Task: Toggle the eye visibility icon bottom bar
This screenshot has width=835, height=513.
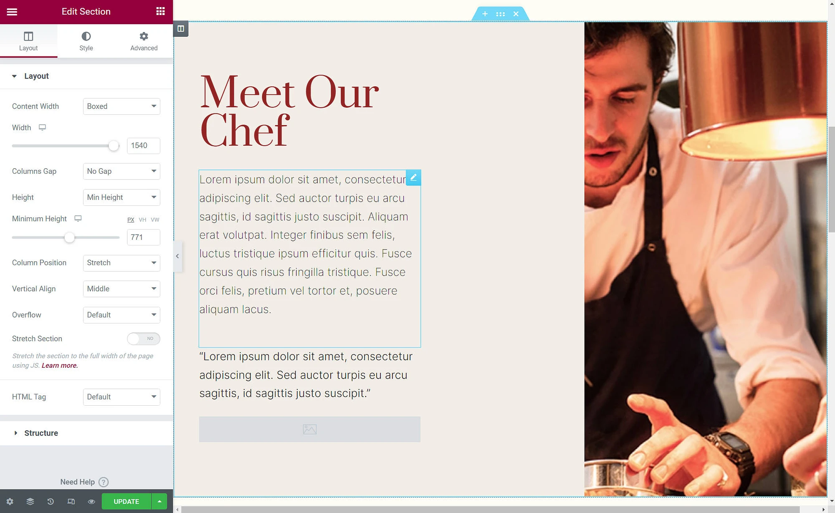Action: coord(91,501)
